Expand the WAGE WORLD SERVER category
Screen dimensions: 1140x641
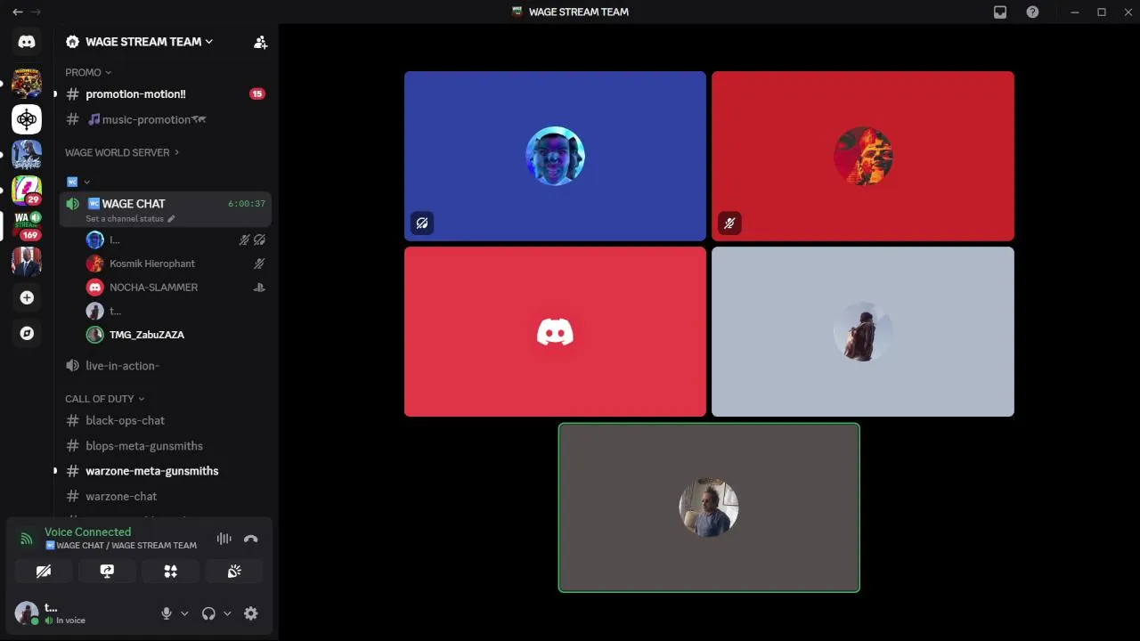pyautogui.click(x=122, y=152)
